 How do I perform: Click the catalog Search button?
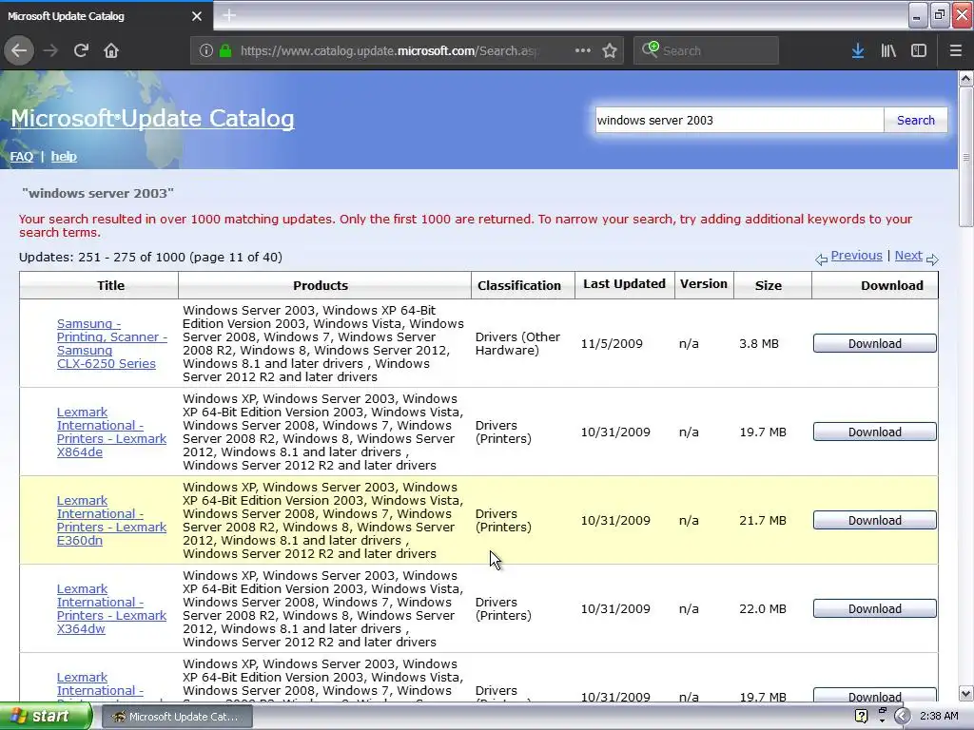[x=916, y=120]
